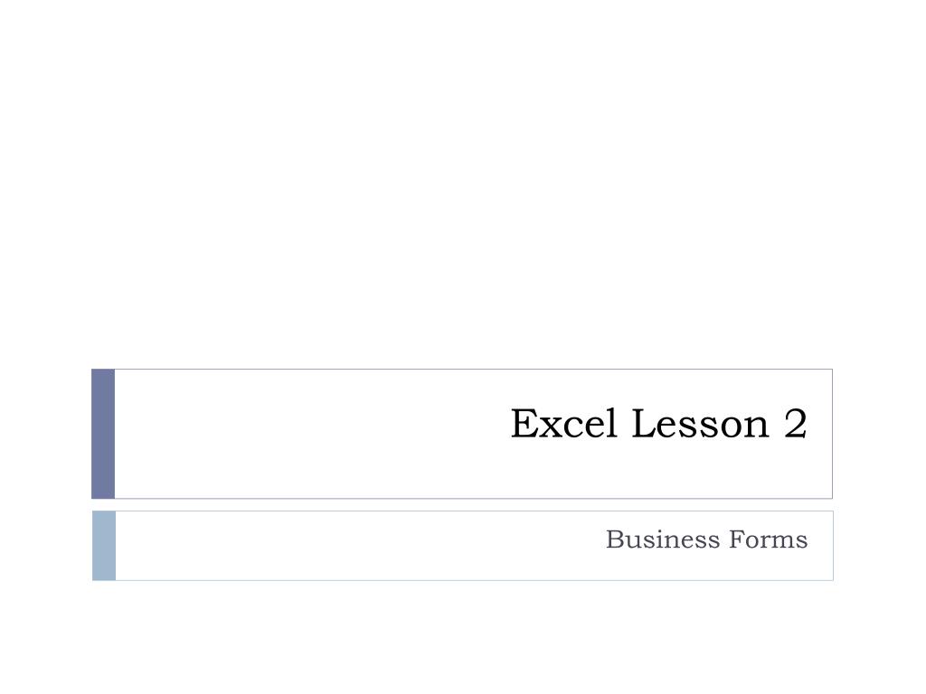Click the gap between title and subtitle boxes
This screenshot has height=694, width=926.
[x=463, y=505]
